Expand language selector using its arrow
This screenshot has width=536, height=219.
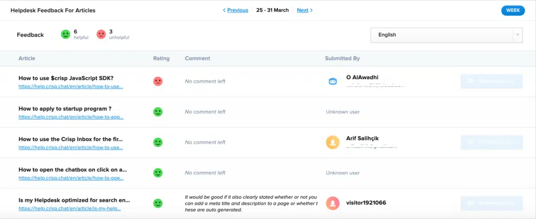[518, 35]
